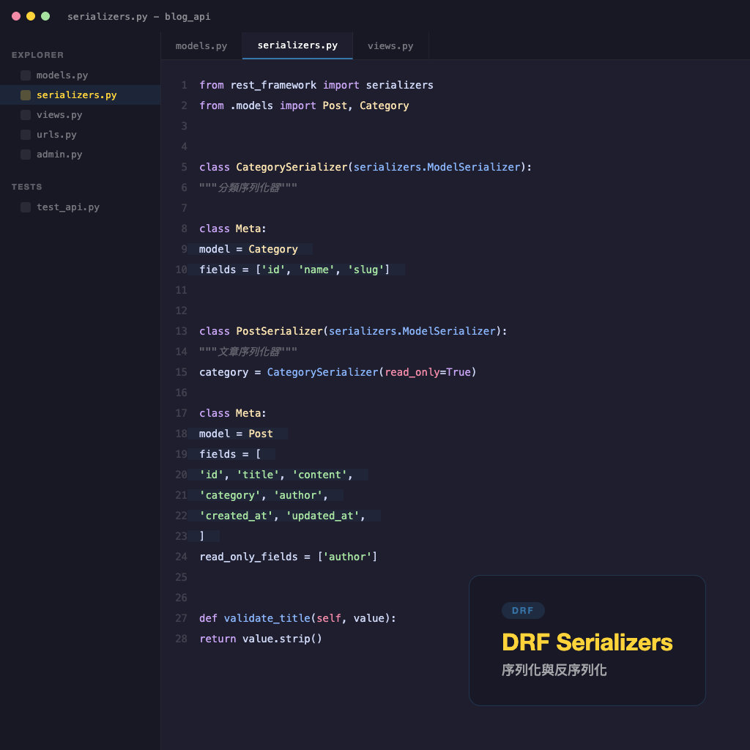The image size is (750, 750).
Task: Click the 'author' string on line 21
Action: (297, 495)
